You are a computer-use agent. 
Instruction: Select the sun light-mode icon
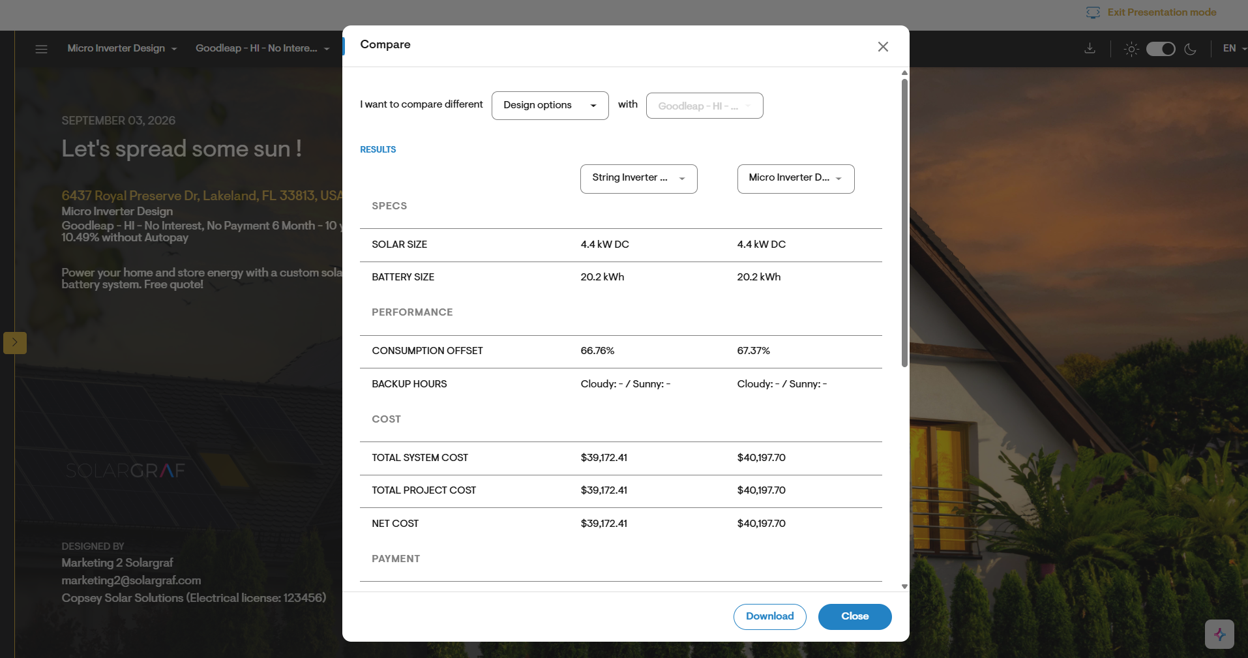(x=1131, y=49)
